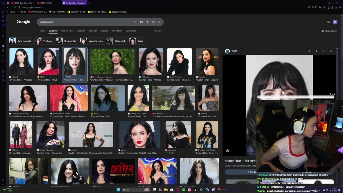Open the Google apps grid

coord(328,22)
